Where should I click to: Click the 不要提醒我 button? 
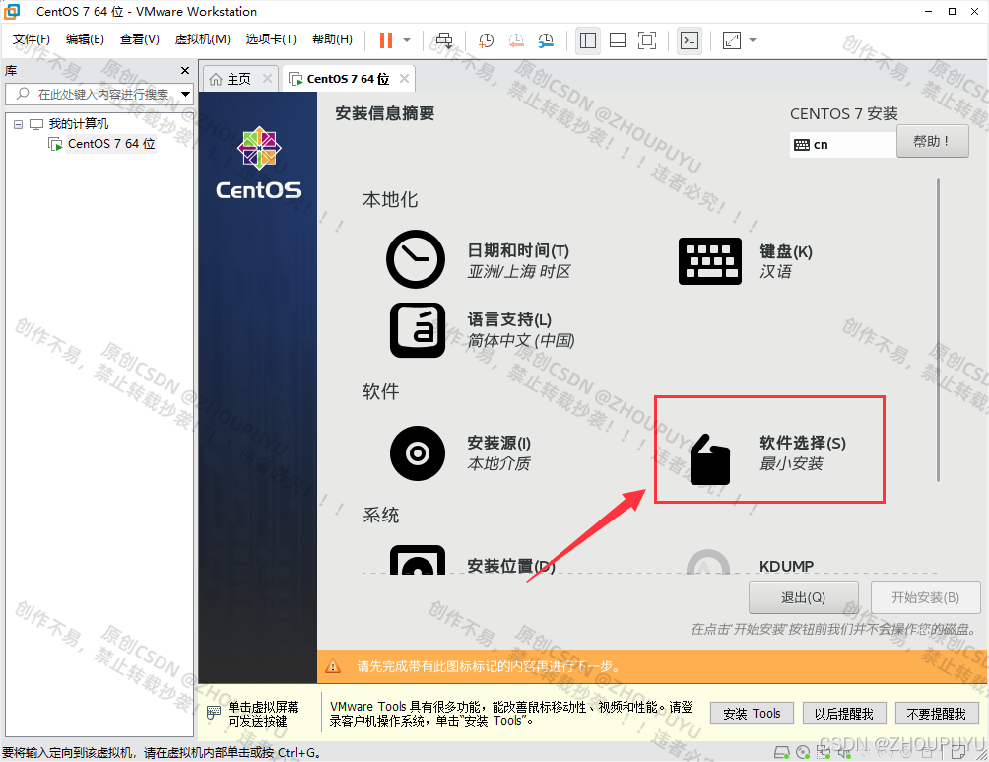click(x=937, y=714)
